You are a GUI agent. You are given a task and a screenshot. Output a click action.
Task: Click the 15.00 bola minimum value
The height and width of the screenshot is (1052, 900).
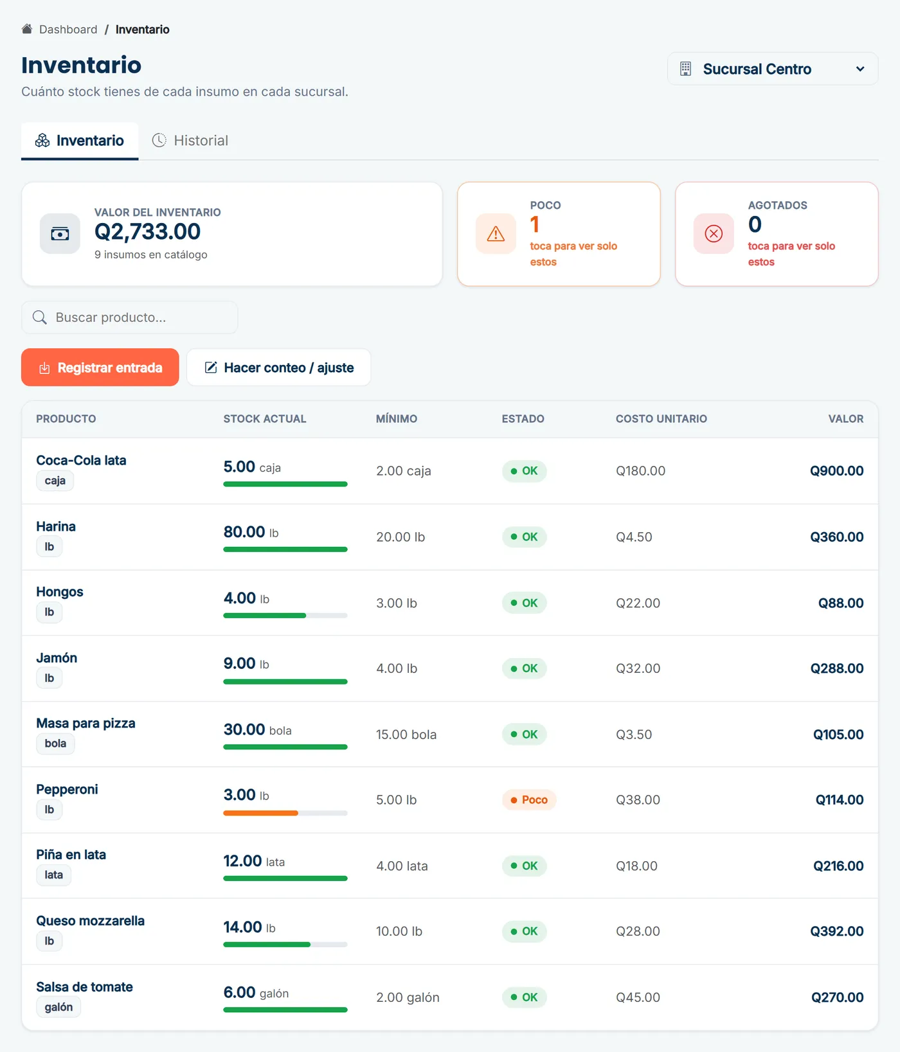[x=406, y=735]
